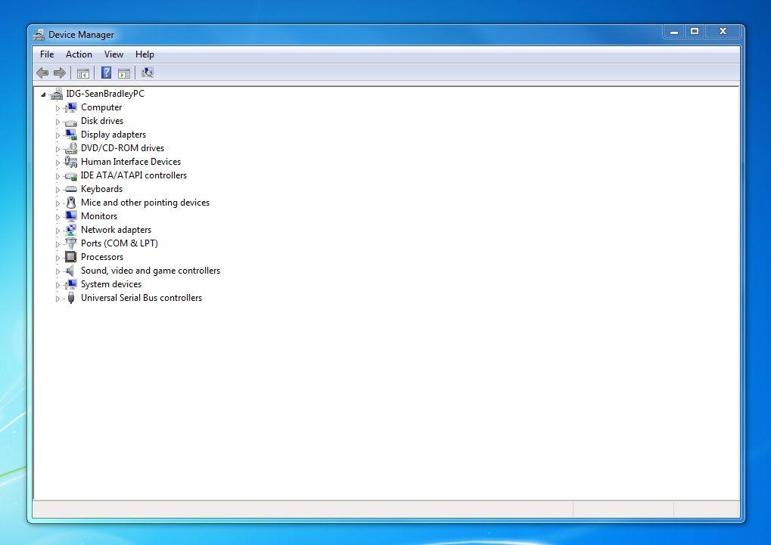The height and width of the screenshot is (545, 771).
Task: Click the Processors chip icon
Action: pos(71,257)
